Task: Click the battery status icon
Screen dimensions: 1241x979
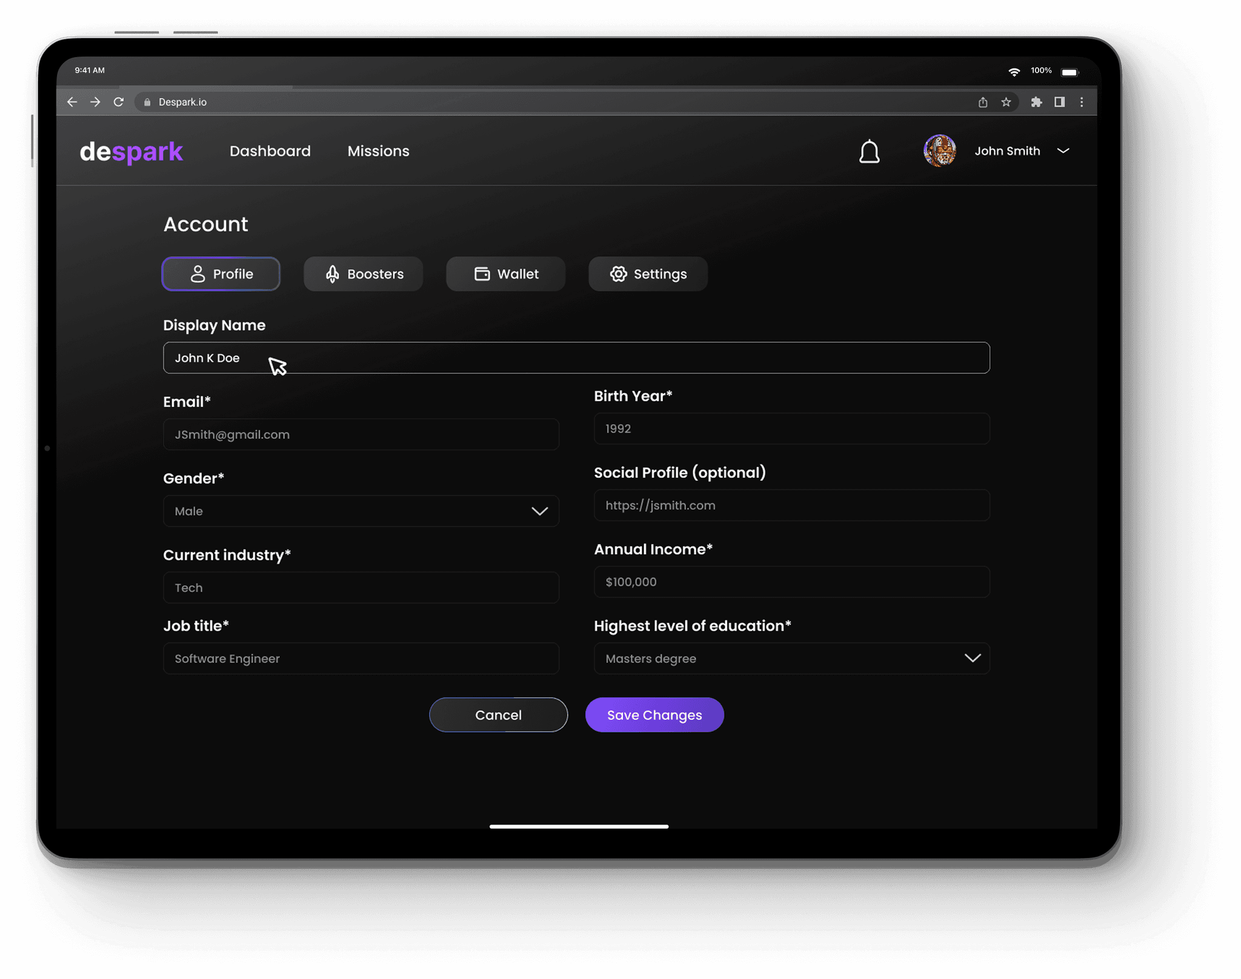Action: coord(1070,72)
